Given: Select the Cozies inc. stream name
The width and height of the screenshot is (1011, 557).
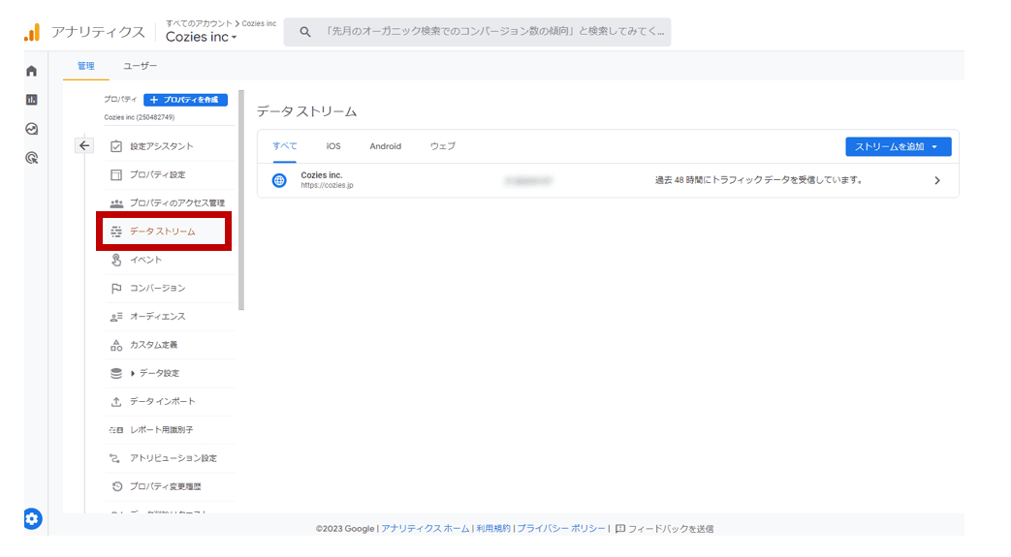Looking at the screenshot, I should (321, 174).
